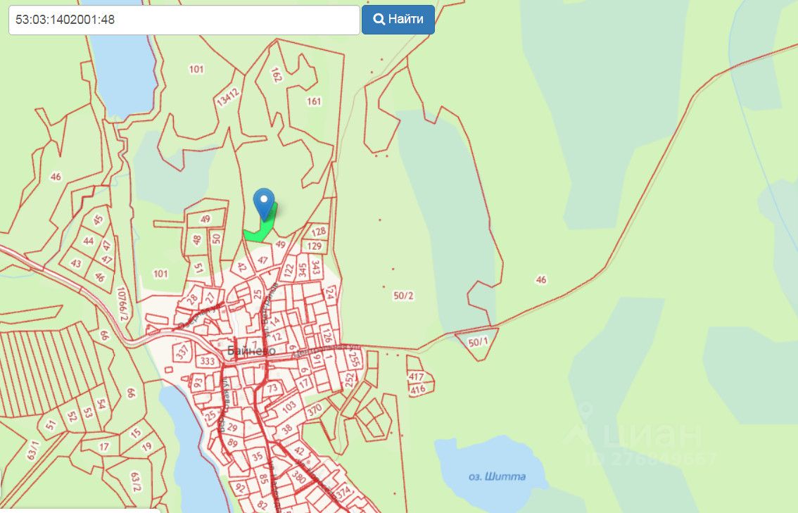This screenshot has width=798, height=513.
Task: Select parcel labeled 345
Action: pyautogui.click(x=303, y=270)
